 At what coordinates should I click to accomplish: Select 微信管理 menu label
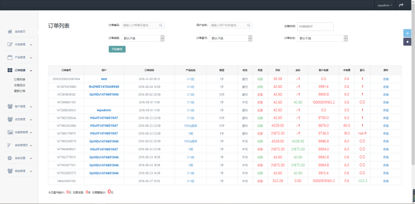click(20, 171)
